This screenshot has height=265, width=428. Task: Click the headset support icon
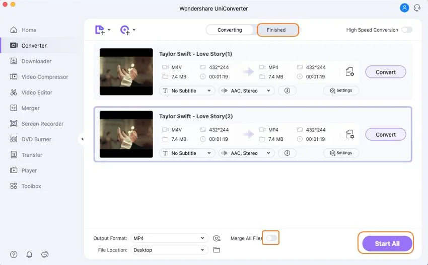[x=417, y=8]
